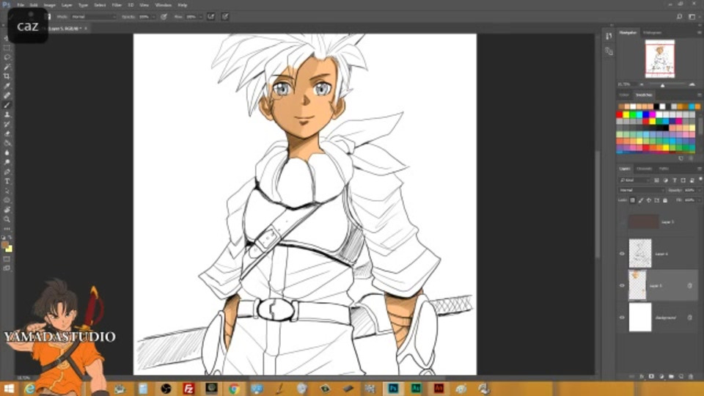The image size is (704, 396).
Task: Select the Paint Bucket tool
Action: pyautogui.click(x=7, y=143)
